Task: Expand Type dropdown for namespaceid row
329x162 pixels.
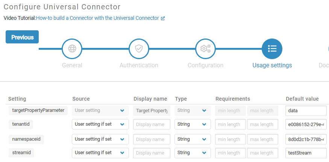Action: 193,139
